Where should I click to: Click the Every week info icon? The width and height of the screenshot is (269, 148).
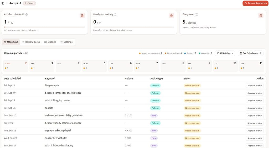197,14
